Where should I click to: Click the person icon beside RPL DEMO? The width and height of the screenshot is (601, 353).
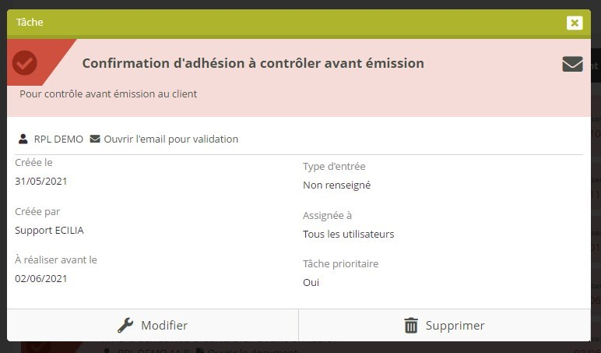coord(23,139)
